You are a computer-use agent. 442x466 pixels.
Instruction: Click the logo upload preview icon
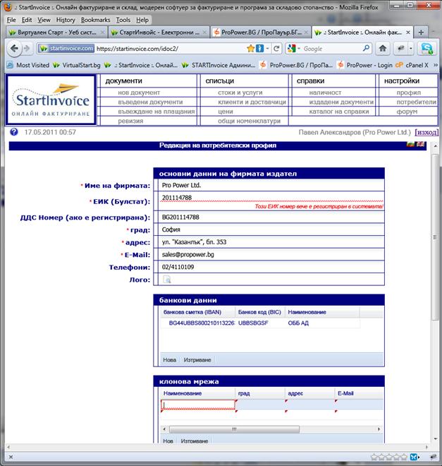point(166,280)
